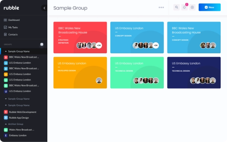
Task: Open the user profile icon
Action: (192, 7)
